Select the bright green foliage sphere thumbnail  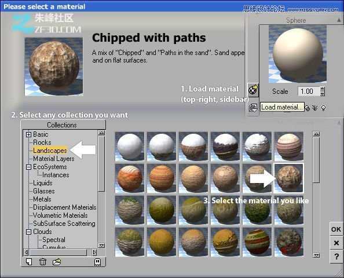(x=257, y=210)
